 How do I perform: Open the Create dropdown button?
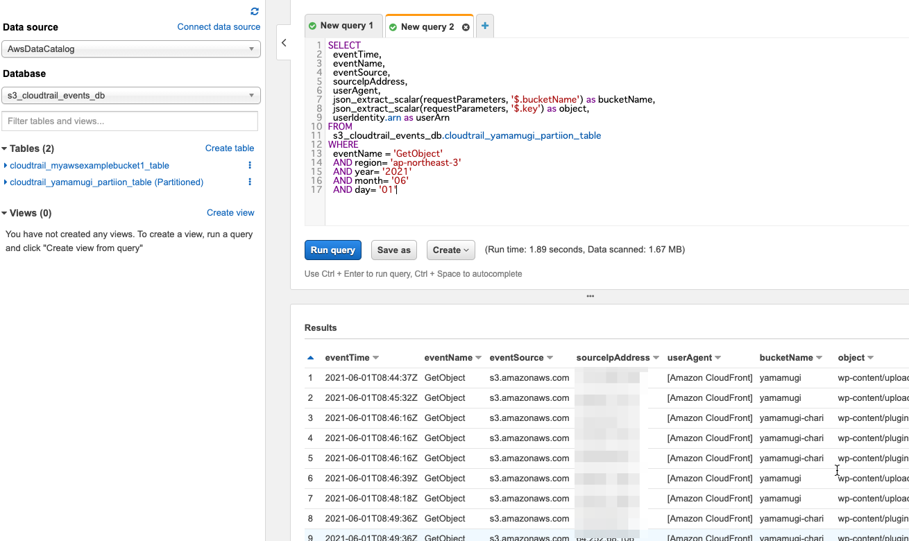point(450,250)
